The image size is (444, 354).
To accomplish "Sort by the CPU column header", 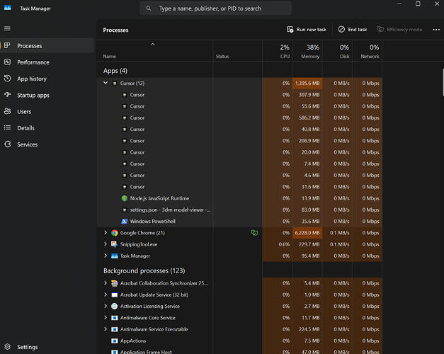I will 277,51.
